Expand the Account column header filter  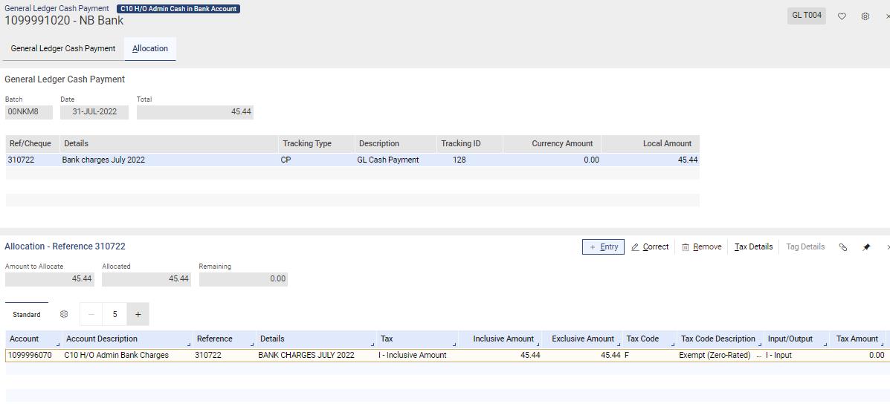59,344
